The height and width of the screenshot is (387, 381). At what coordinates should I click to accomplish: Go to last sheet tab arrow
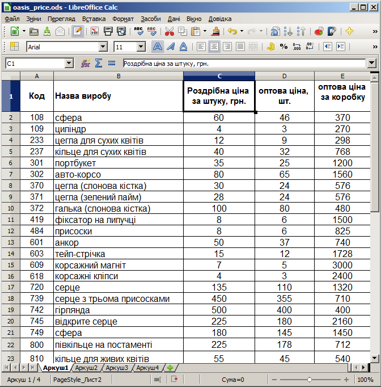(32, 368)
